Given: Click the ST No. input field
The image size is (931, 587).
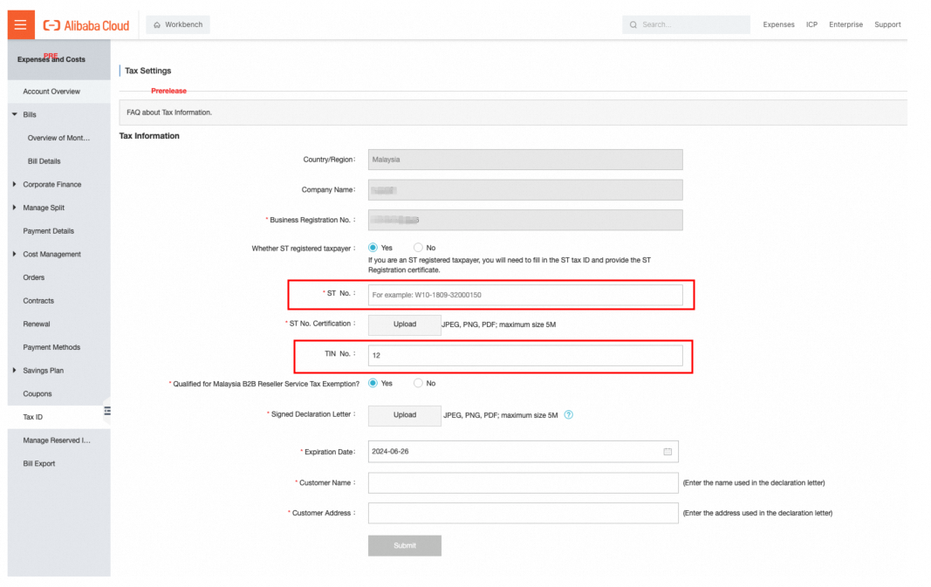Looking at the screenshot, I should pos(525,295).
